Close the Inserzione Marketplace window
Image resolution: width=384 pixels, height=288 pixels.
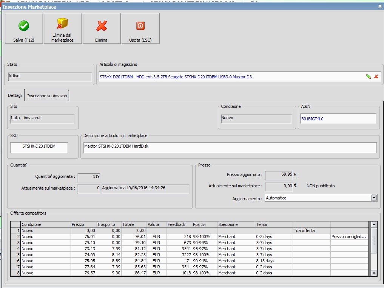tap(380, 6)
